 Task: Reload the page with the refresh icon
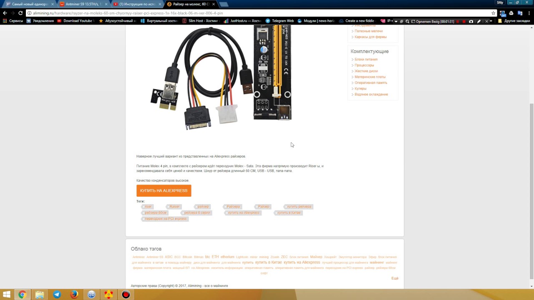(x=20, y=13)
